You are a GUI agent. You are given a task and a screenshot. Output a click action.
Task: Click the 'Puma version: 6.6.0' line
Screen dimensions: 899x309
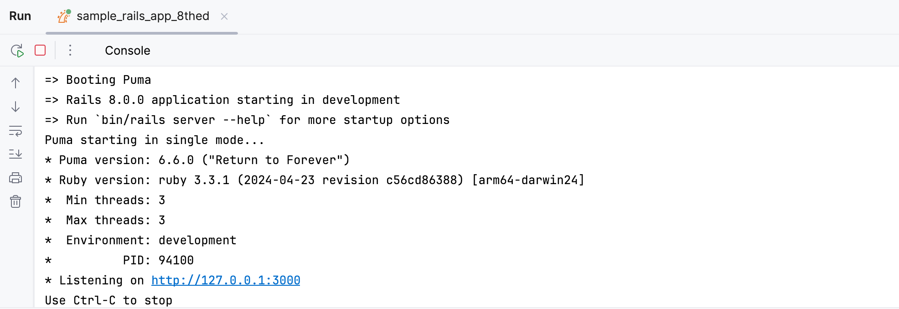click(x=197, y=160)
